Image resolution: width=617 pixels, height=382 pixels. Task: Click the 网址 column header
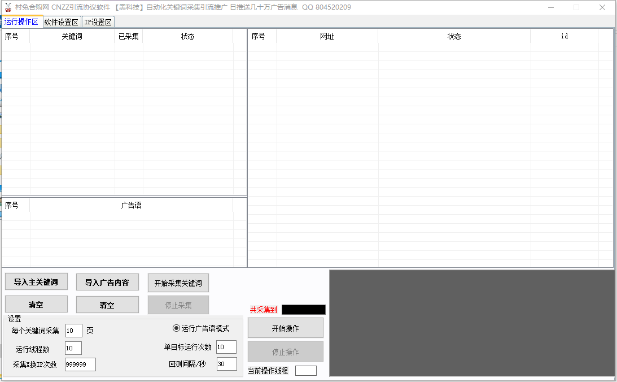click(327, 36)
